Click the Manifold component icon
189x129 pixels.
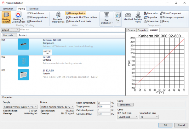(128, 18)
